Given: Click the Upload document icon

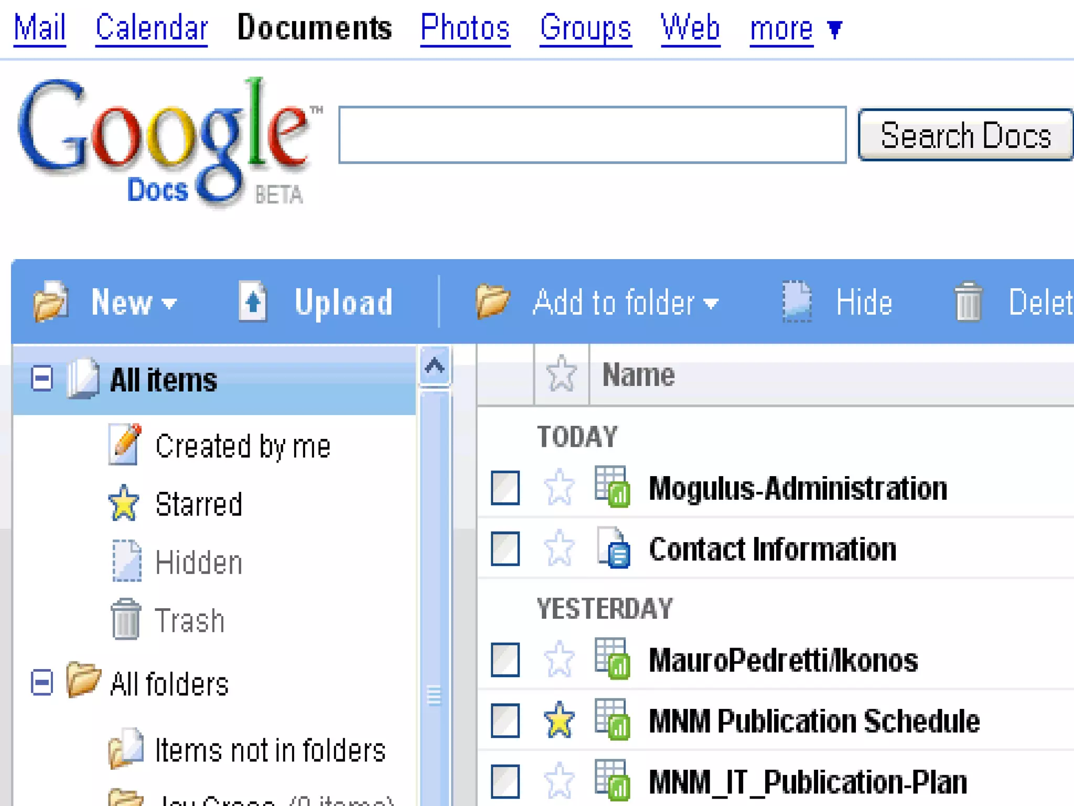Looking at the screenshot, I should [x=253, y=302].
